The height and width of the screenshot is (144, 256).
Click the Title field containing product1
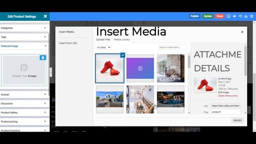(x=225, y=112)
